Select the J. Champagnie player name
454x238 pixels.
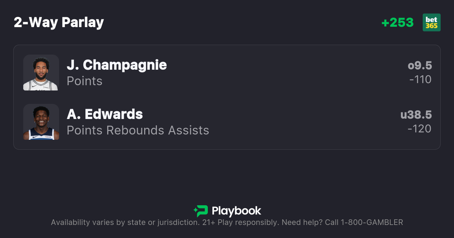[x=117, y=65]
